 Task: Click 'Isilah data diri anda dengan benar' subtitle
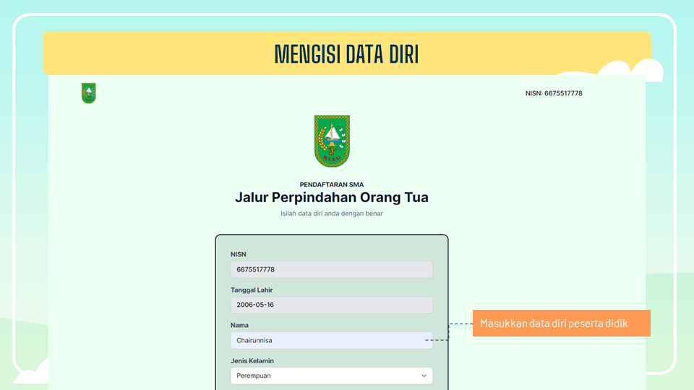[x=331, y=214]
